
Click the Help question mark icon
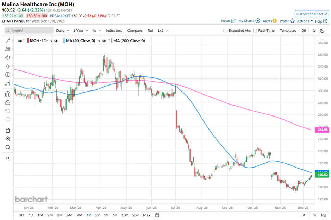pyautogui.click(x=325, y=21)
